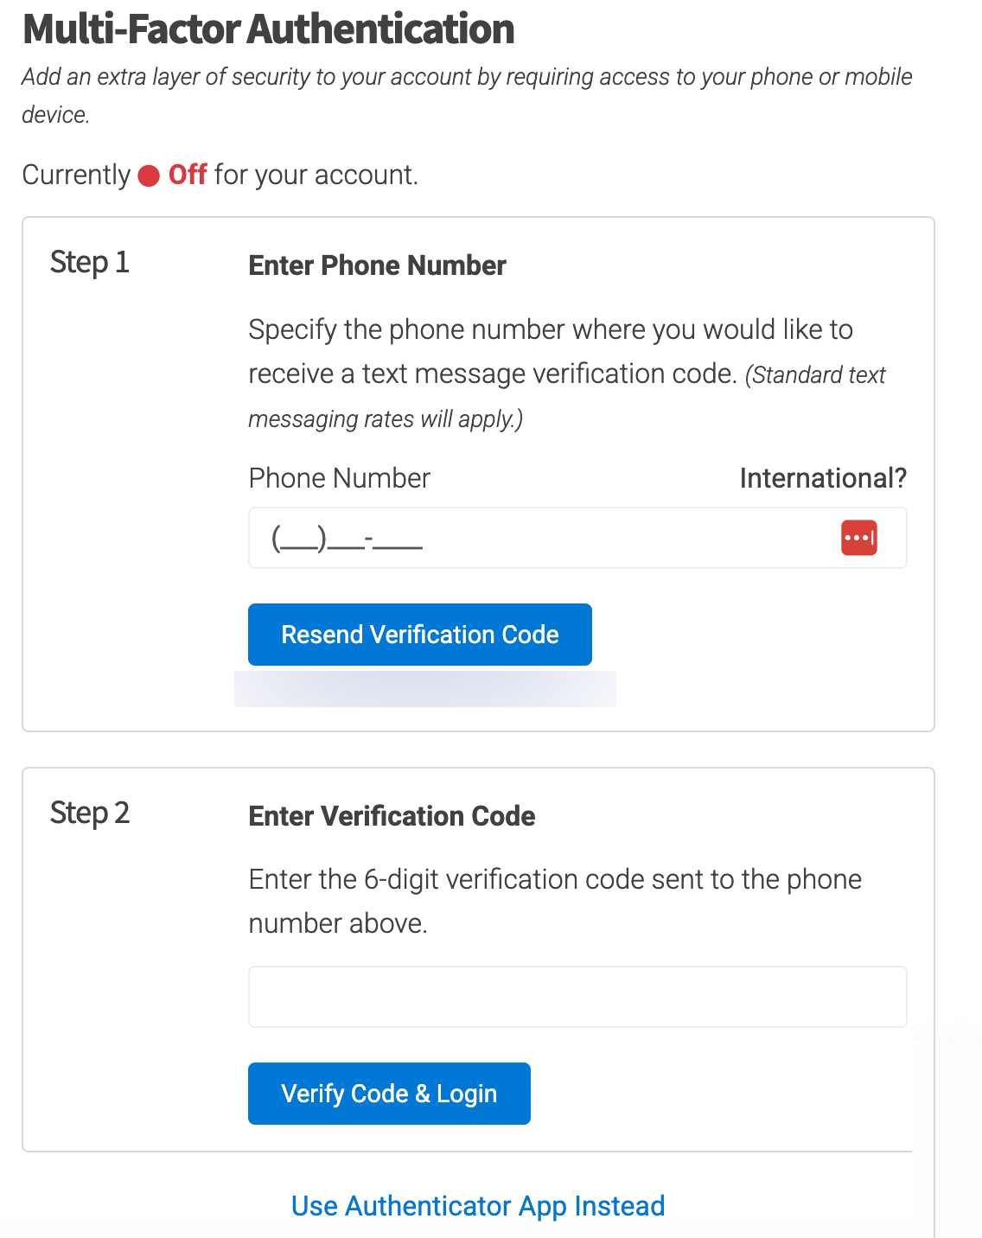Click the Phone Number field label
982x1238 pixels.
pos(339,478)
